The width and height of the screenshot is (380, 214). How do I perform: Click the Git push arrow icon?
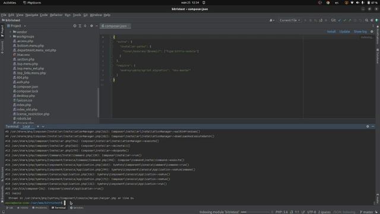click(350, 20)
